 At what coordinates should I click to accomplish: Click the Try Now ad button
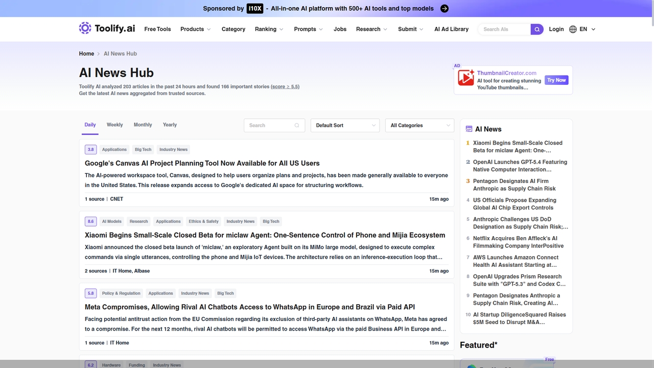click(556, 80)
